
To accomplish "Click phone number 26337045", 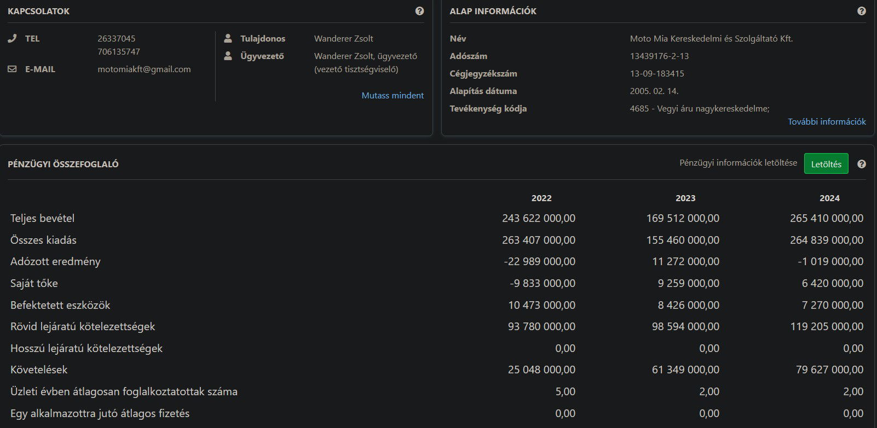I will [x=116, y=38].
